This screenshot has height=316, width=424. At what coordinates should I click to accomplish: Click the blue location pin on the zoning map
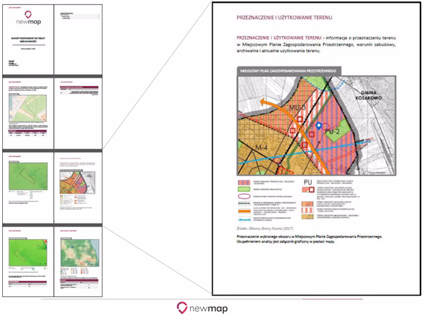tap(319, 126)
